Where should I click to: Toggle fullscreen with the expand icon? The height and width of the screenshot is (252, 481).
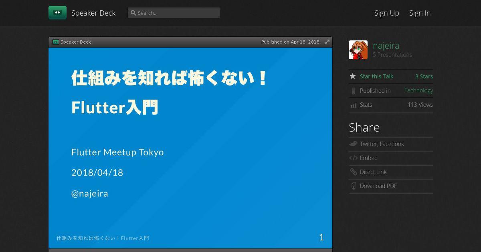tap(327, 42)
